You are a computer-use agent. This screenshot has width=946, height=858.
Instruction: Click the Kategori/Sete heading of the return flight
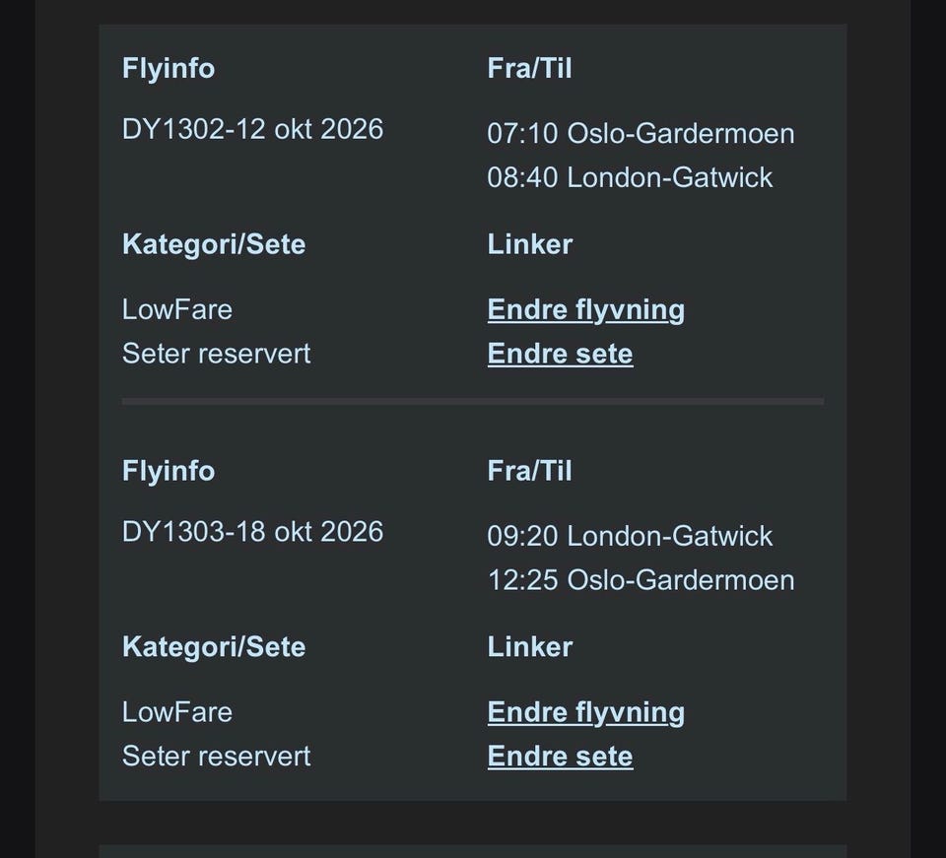click(x=214, y=646)
